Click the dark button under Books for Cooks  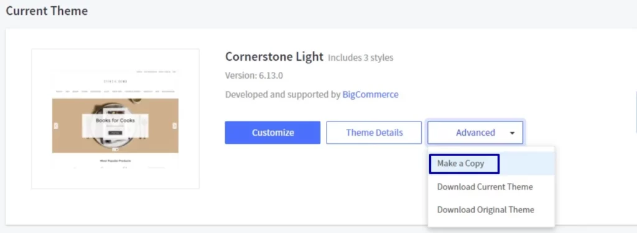[x=115, y=132]
